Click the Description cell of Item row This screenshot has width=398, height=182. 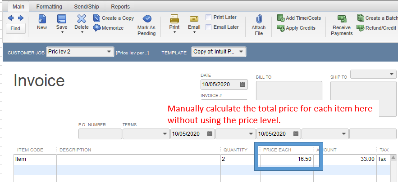pyautogui.click(x=138, y=159)
